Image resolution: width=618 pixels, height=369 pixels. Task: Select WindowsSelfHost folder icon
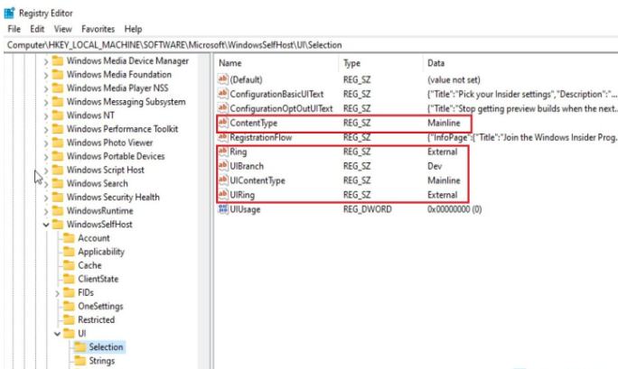58,225
